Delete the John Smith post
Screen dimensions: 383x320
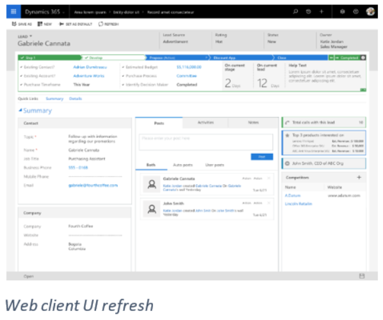click(x=269, y=203)
